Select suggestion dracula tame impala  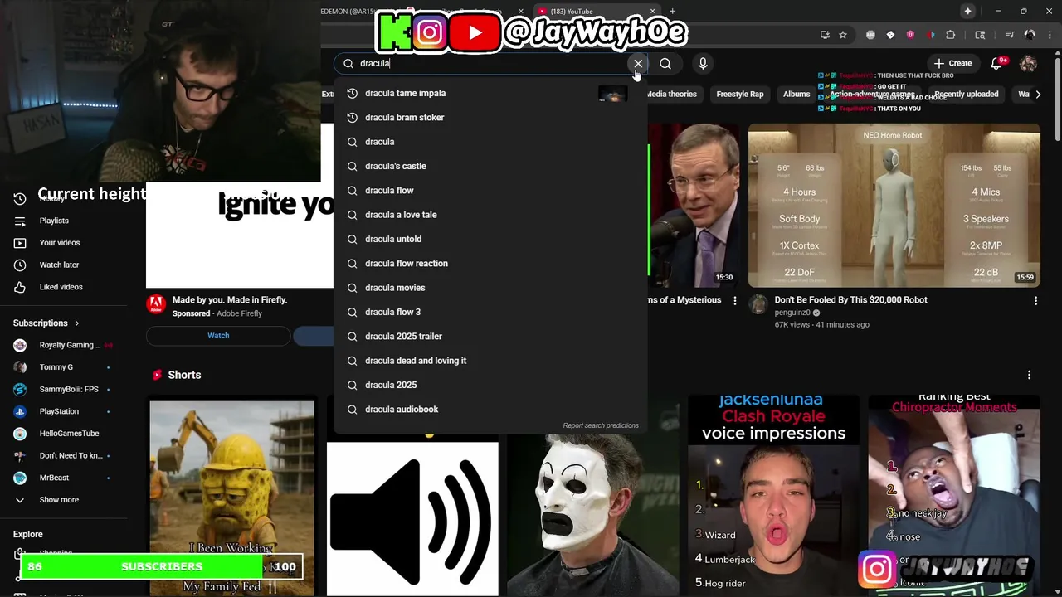click(490, 93)
